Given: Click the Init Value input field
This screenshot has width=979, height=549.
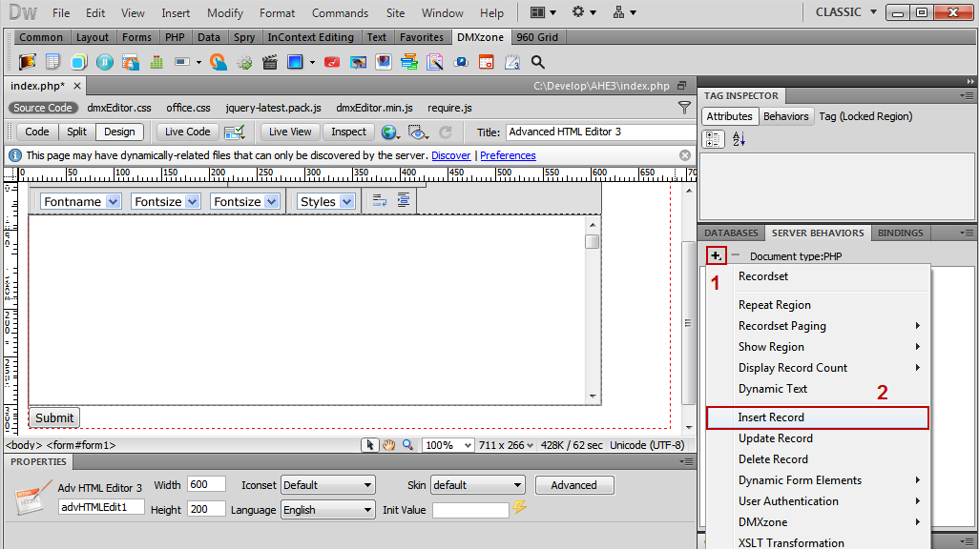Looking at the screenshot, I should click(x=470, y=510).
